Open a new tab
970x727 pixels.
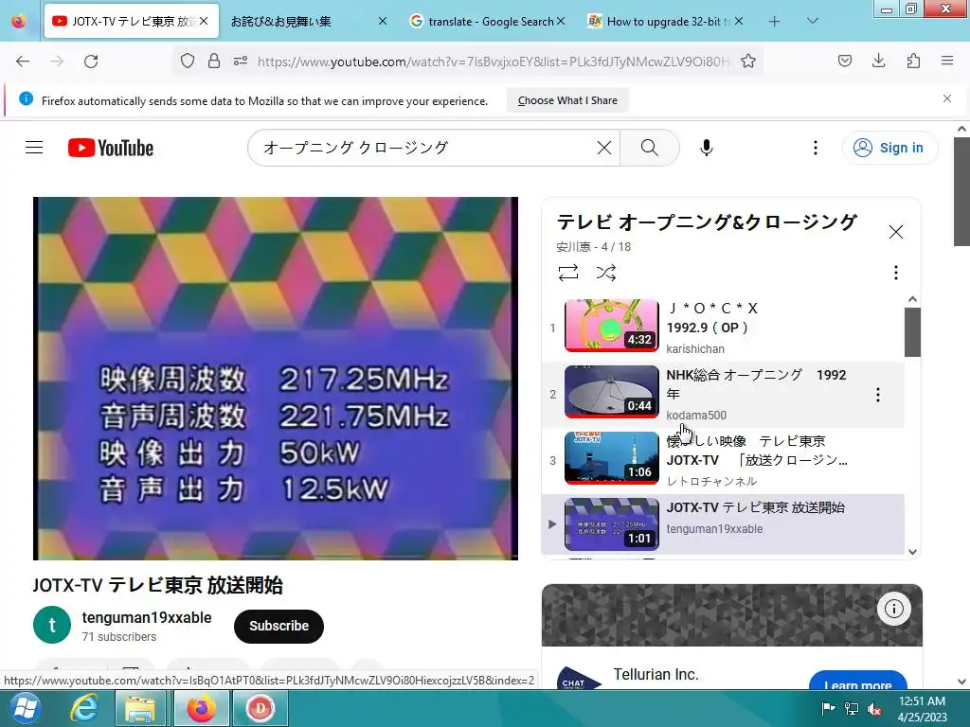coord(775,22)
